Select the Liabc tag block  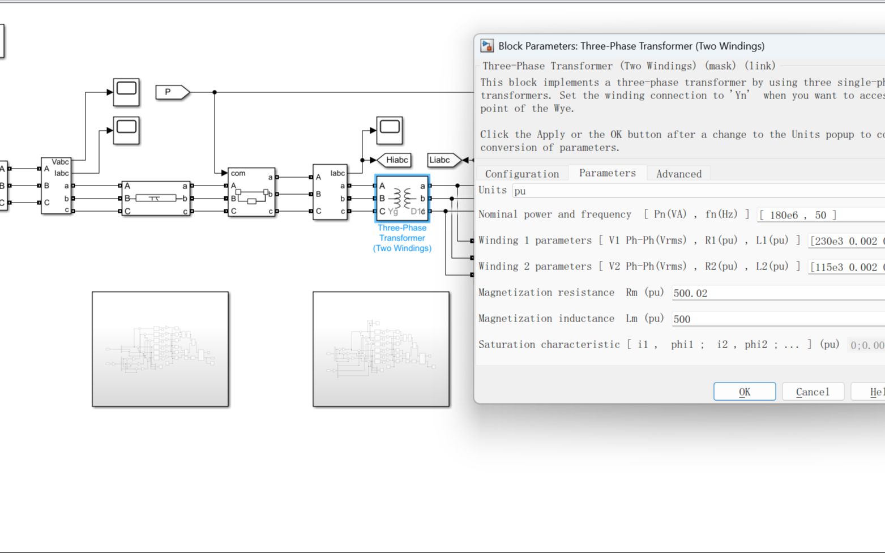pyautogui.click(x=443, y=160)
